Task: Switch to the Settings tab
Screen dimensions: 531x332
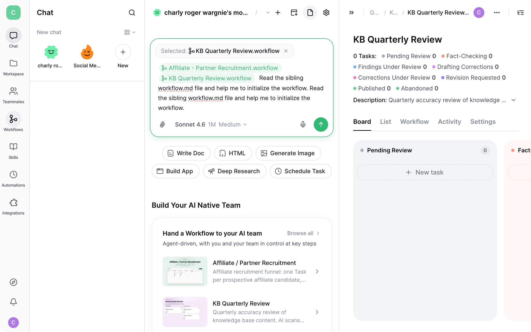Action: point(483,122)
